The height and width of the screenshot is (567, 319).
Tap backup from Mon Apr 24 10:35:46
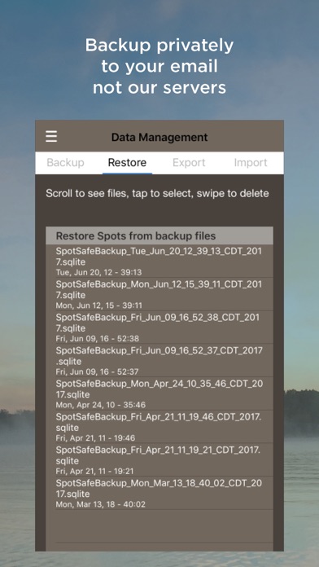[x=159, y=393]
